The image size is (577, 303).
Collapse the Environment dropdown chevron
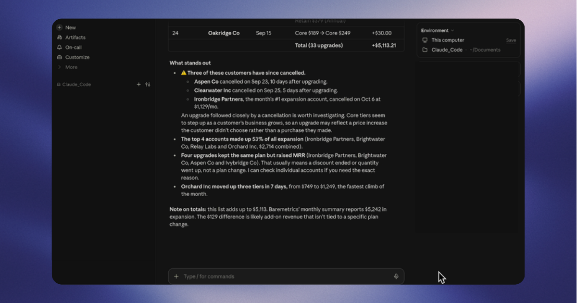click(x=452, y=31)
